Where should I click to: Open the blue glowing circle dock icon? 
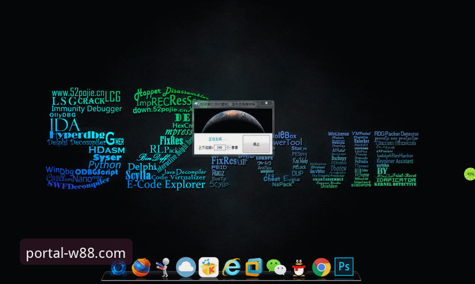(118, 268)
